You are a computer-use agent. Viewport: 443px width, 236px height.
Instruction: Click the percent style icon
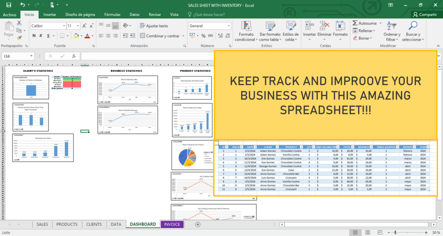pos(203,36)
